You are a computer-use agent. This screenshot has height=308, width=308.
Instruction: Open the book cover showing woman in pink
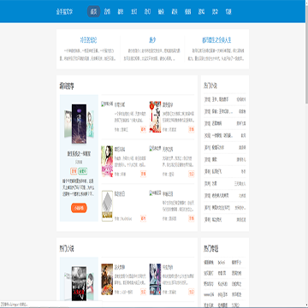click(107, 162)
